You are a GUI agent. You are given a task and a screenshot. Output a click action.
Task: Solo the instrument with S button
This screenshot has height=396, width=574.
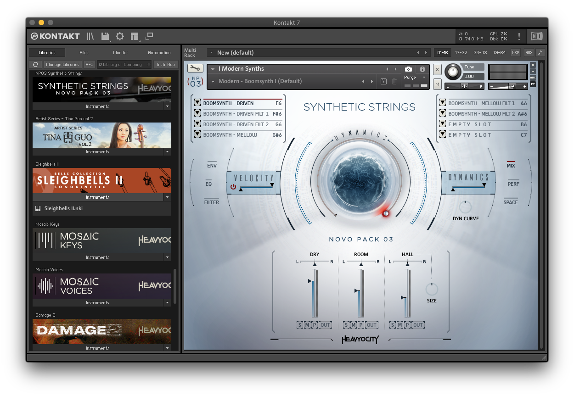[437, 70]
